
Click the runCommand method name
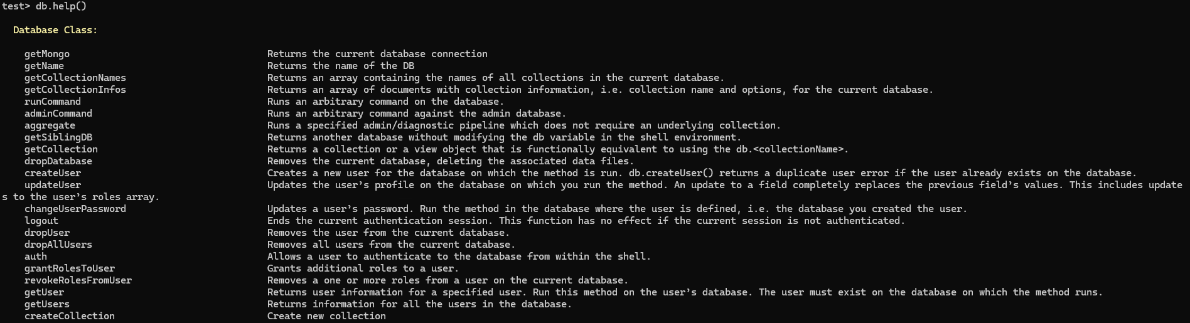pos(53,102)
